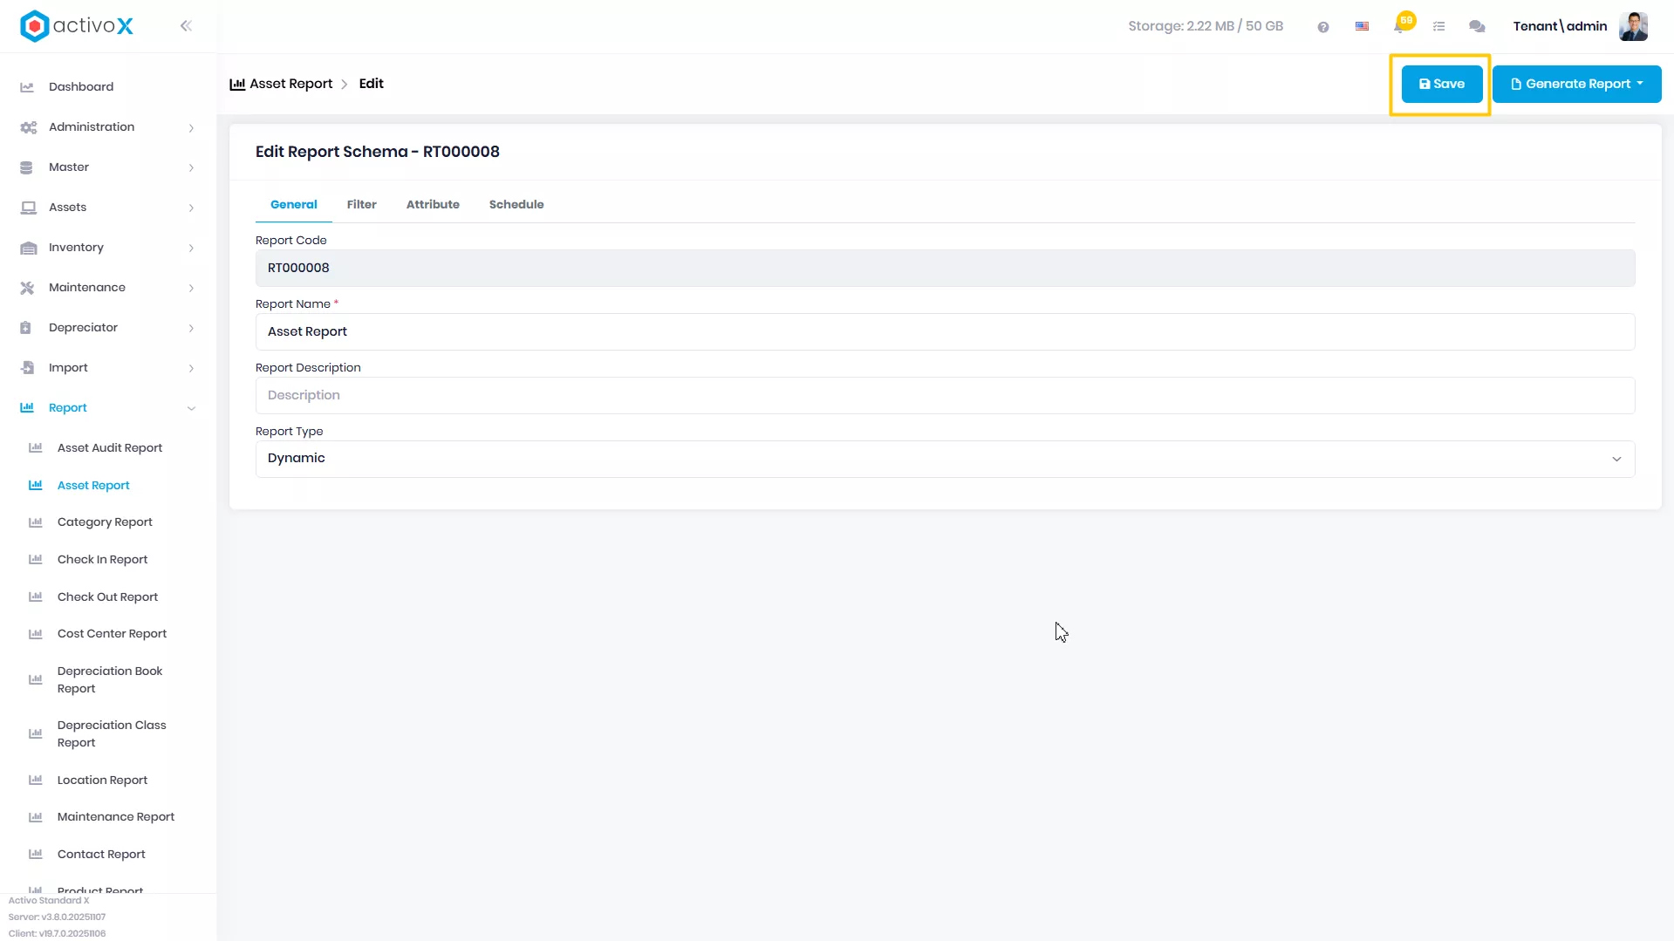Click Cost Center Report sidebar label

[x=112, y=634]
